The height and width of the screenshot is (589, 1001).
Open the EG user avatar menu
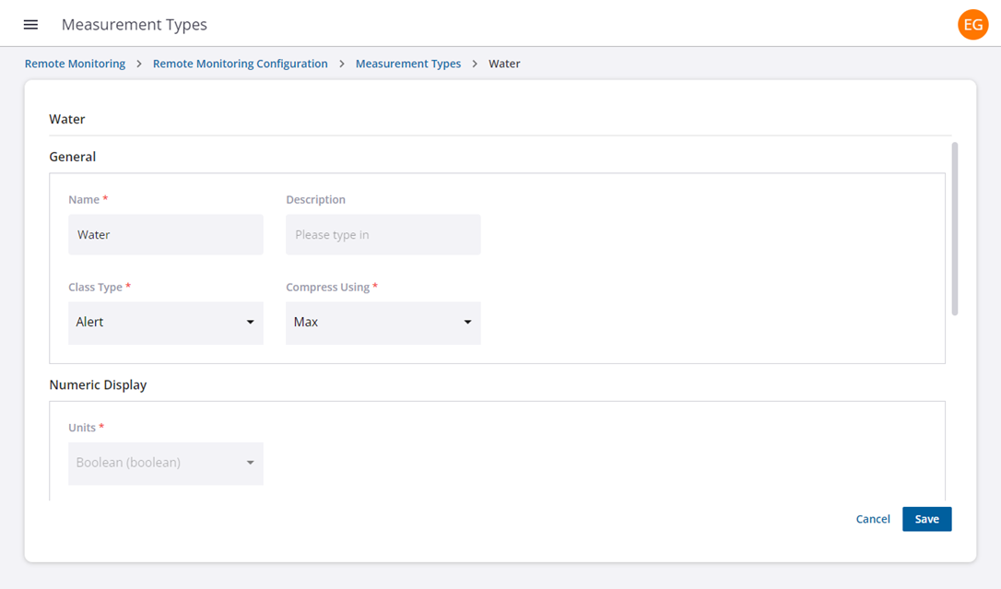[972, 25]
